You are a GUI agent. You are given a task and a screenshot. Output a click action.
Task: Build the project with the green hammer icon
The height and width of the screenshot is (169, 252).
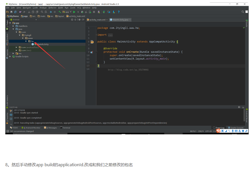(60, 12)
